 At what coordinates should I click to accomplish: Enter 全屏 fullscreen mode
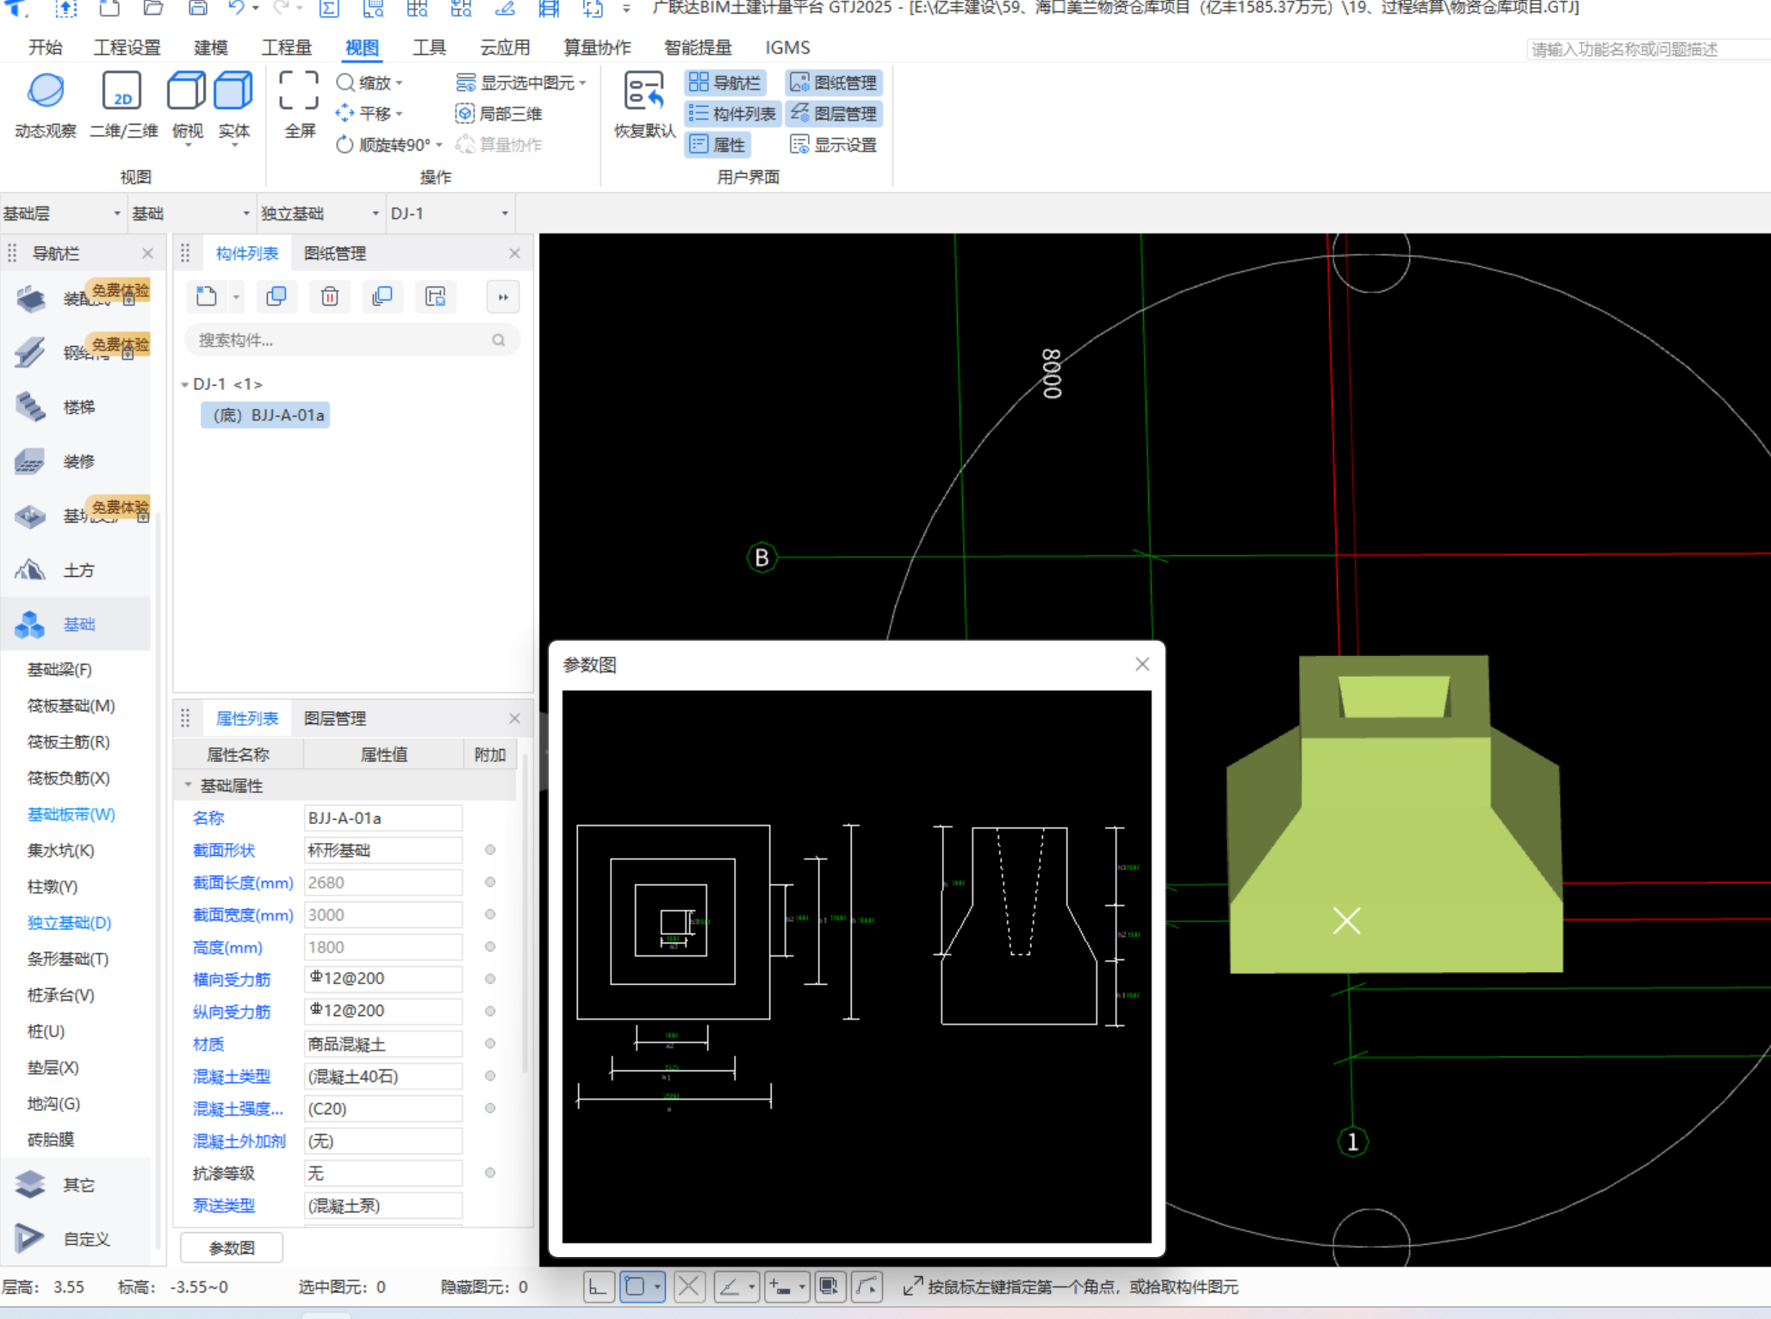(x=300, y=105)
